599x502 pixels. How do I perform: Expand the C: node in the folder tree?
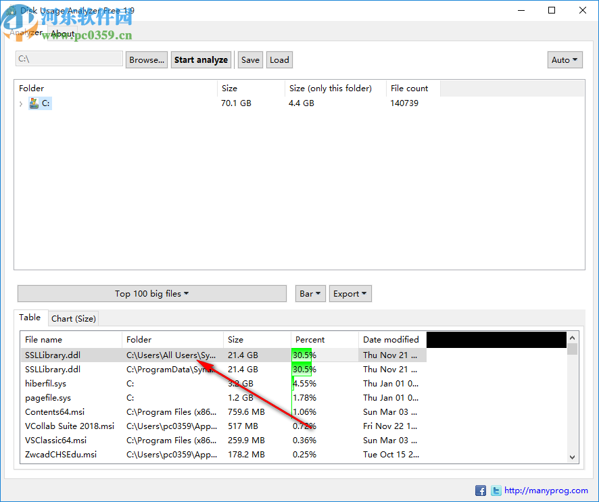[21, 103]
